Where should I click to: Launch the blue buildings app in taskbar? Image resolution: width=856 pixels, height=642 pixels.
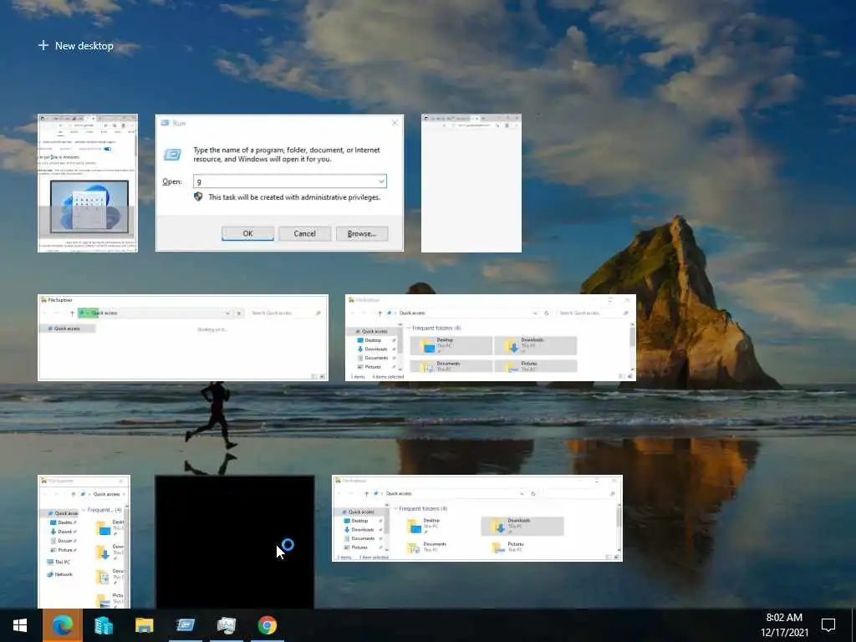pyautogui.click(x=103, y=625)
